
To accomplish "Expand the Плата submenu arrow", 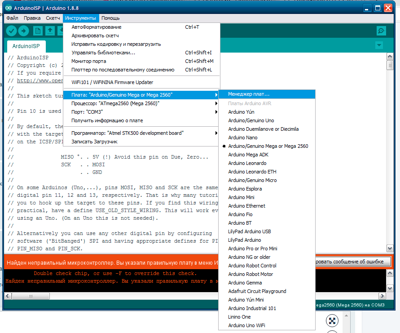I will point(216,95).
